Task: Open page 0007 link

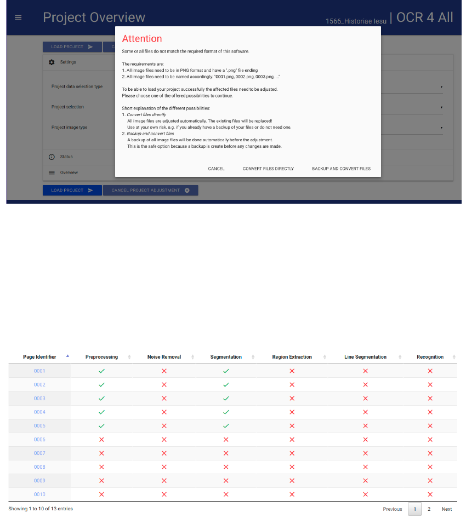Action: coord(39,453)
